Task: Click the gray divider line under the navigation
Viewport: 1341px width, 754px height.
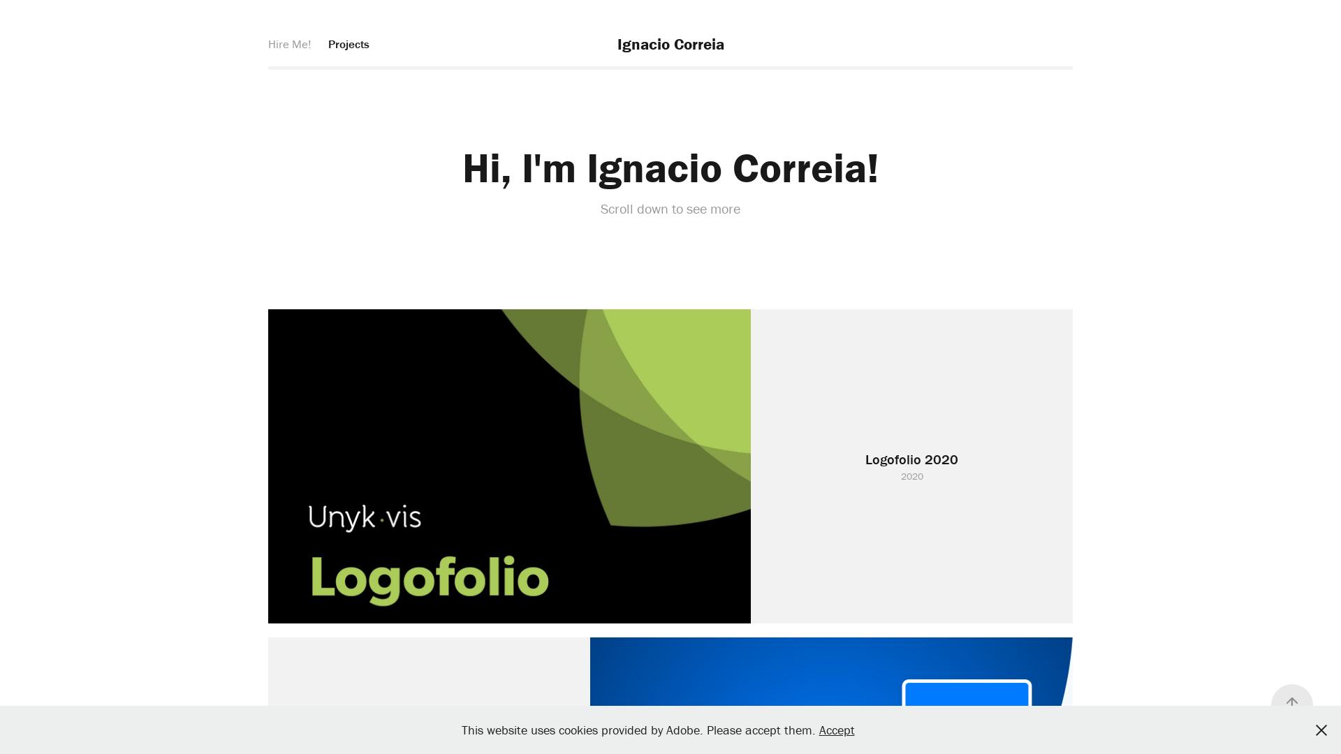Action: (670, 68)
